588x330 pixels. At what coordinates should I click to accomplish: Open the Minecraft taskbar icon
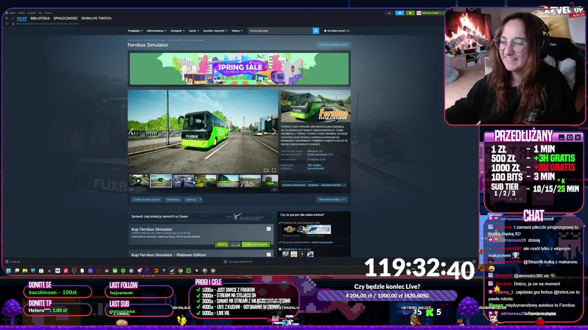[x=188, y=270]
